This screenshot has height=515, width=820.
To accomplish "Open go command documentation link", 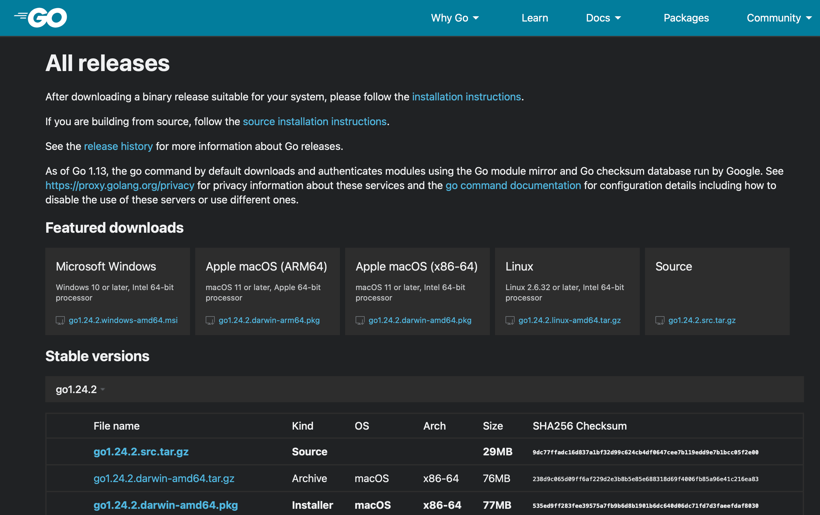I will (513, 185).
